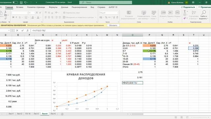Open the Главная ribbon tab
The image size is (211, 119).
9,7
